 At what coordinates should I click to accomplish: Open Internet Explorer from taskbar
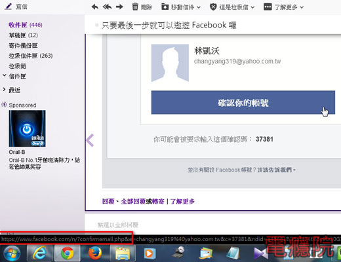(40, 253)
